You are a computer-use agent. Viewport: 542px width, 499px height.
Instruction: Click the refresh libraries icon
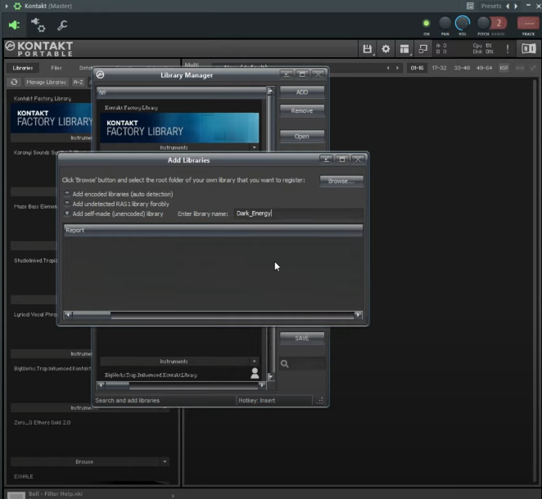[14, 82]
